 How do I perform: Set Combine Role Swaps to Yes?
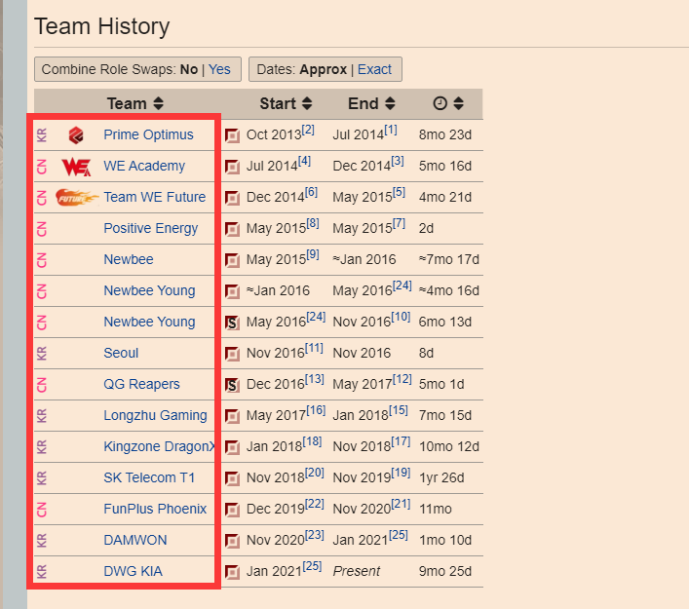point(219,69)
